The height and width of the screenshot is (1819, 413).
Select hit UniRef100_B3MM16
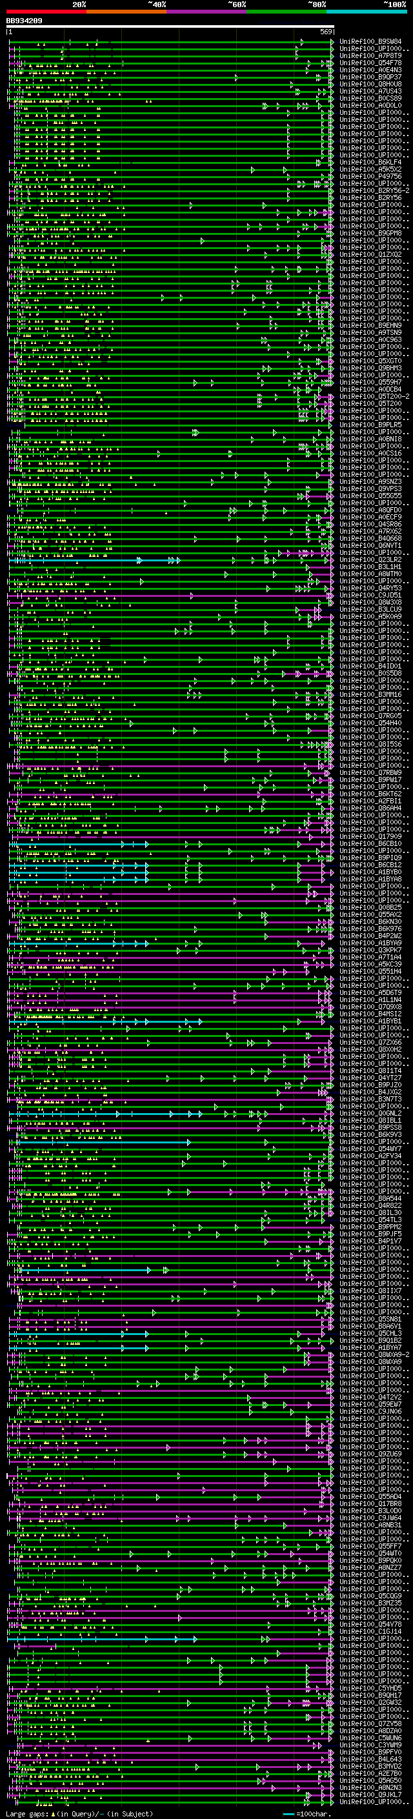click(x=370, y=695)
